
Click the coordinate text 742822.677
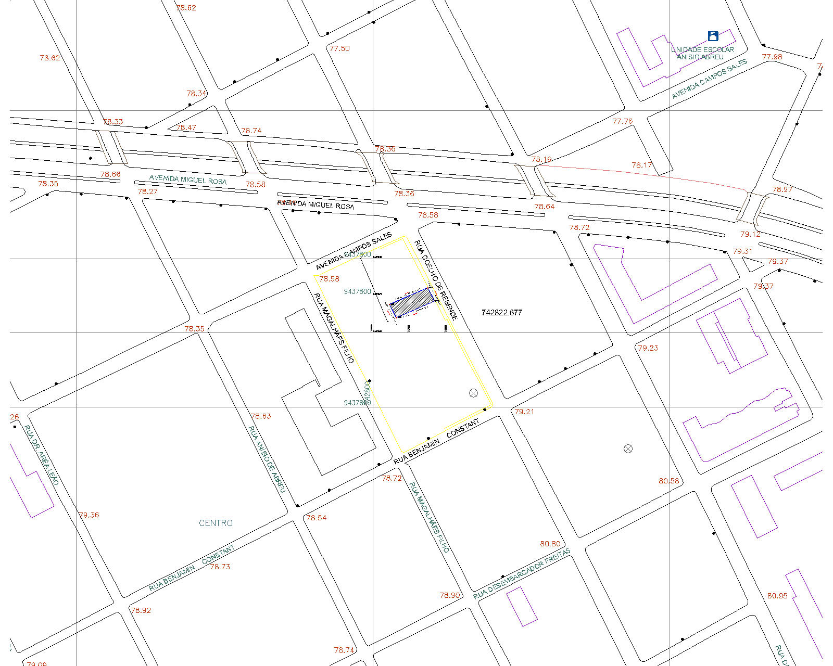501,313
